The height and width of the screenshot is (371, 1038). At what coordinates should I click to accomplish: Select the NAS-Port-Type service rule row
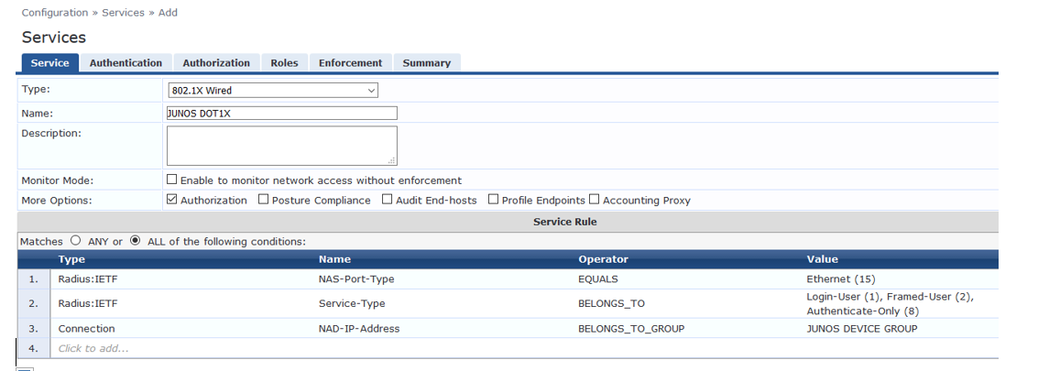[355, 278]
